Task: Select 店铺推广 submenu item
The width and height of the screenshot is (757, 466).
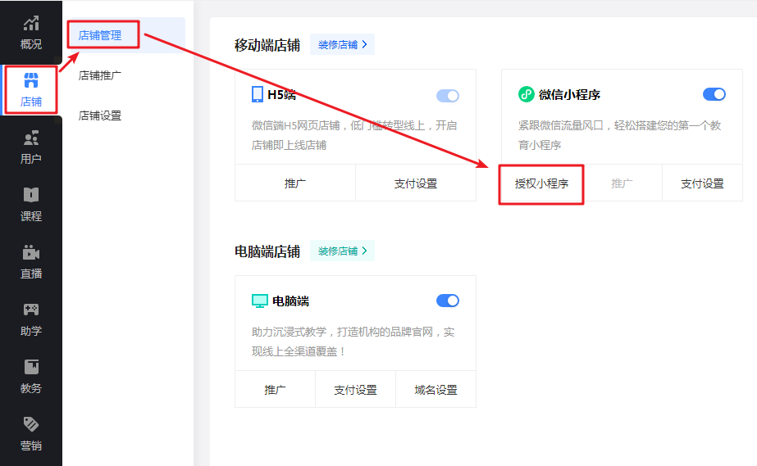Action: [100, 75]
